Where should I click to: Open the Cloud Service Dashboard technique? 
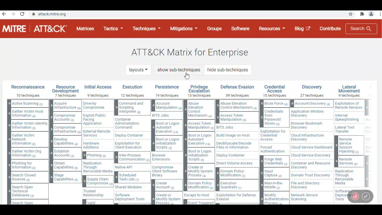[x=312, y=148]
